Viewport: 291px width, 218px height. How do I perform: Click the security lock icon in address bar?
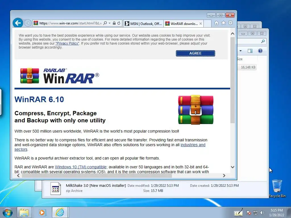pyautogui.click(x=114, y=23)
